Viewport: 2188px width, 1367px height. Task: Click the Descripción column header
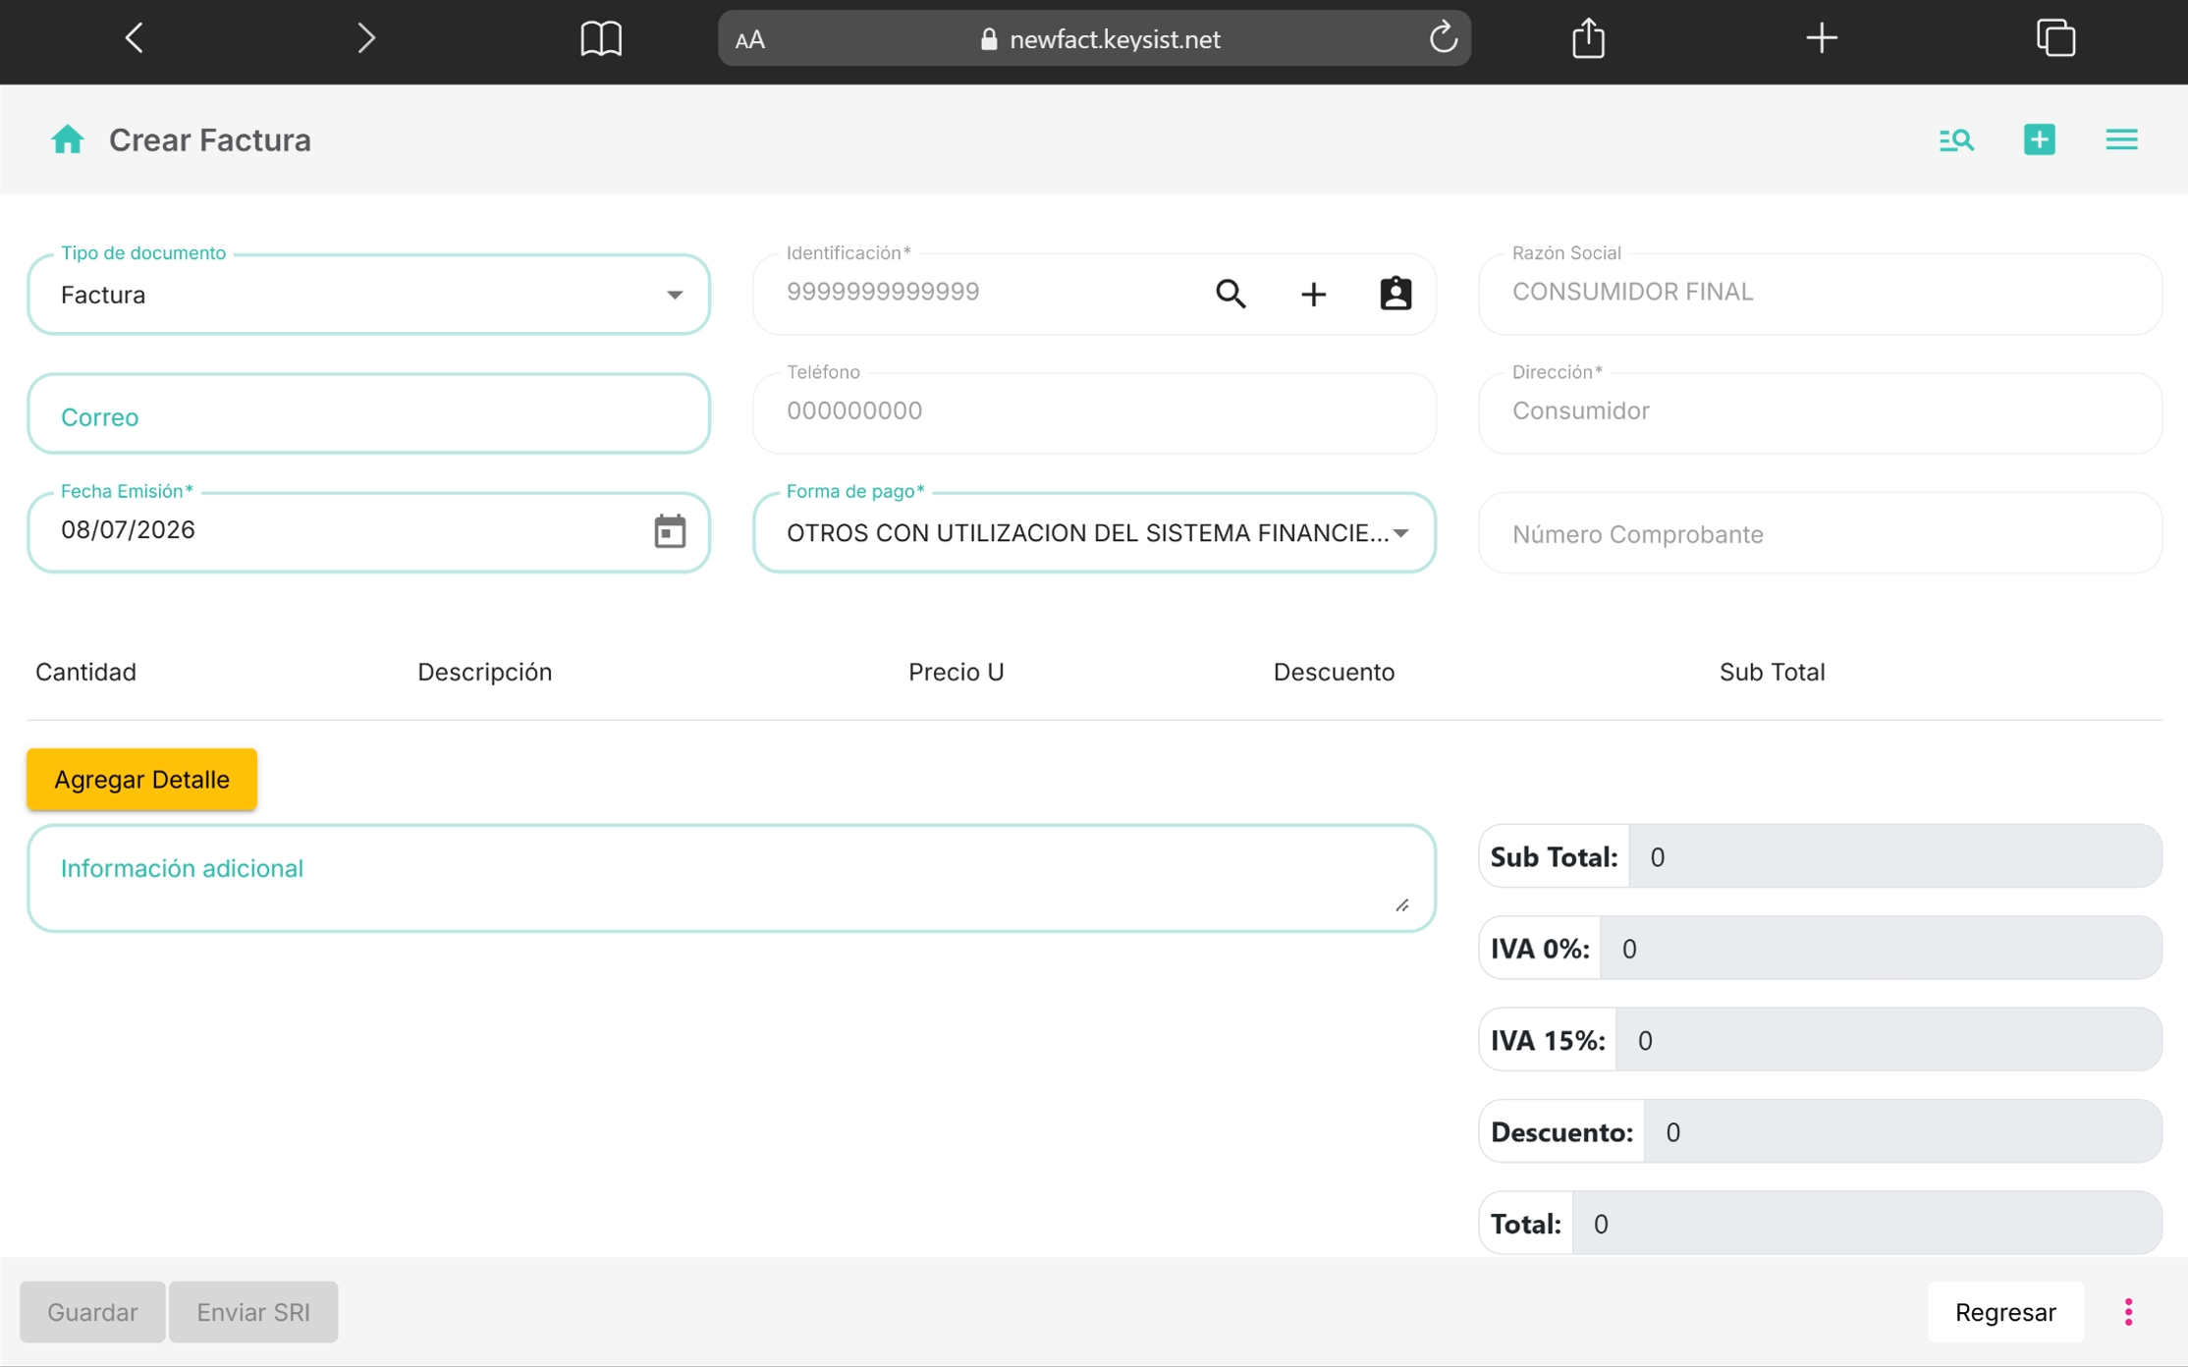484,672
